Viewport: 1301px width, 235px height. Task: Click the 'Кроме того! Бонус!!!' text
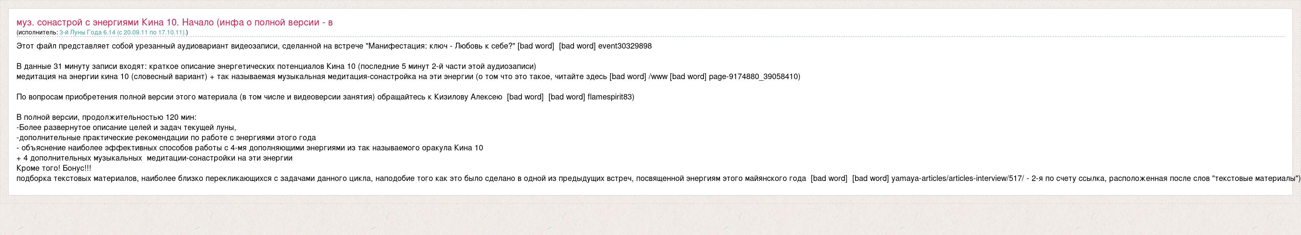54,168
